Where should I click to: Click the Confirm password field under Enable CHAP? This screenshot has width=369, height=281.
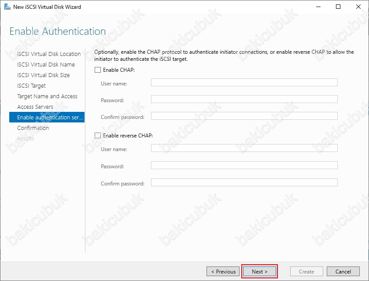click(x=244, y=116)
